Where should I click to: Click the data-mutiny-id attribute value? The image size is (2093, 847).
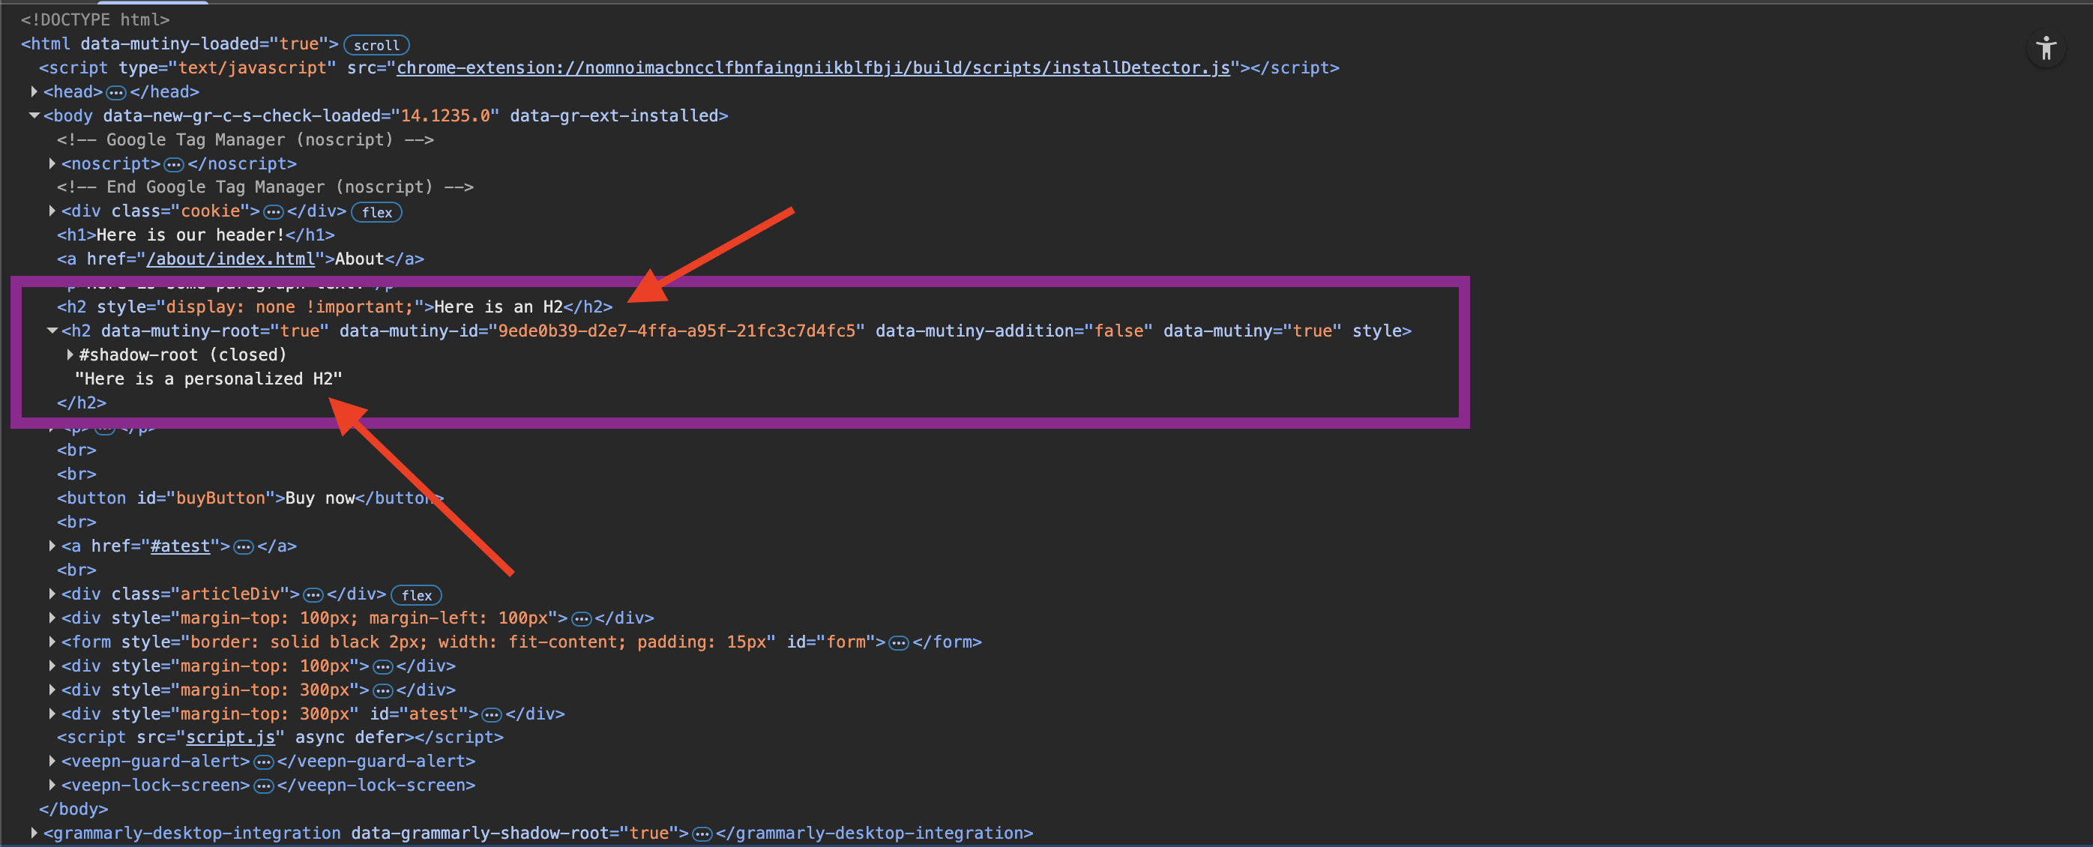[x=677, y=331]
